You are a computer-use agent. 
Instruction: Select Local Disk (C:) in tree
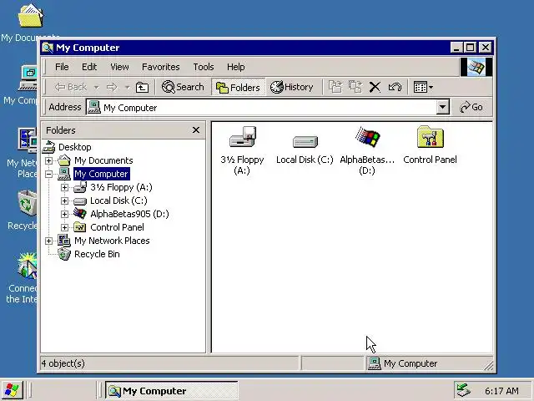pyautogui.click(x=118, y=200)
